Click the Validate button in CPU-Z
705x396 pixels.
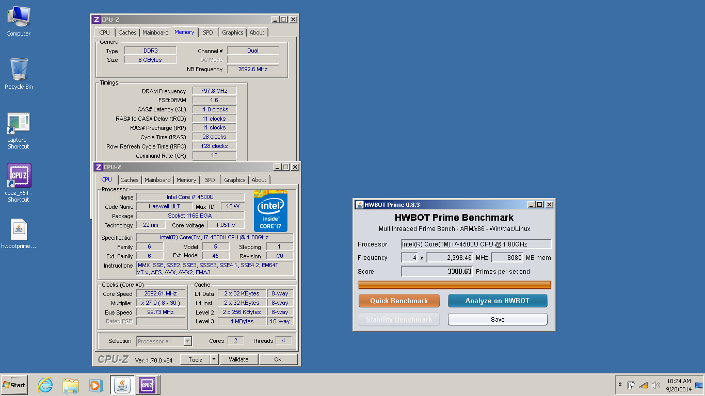tap(238, 359)
